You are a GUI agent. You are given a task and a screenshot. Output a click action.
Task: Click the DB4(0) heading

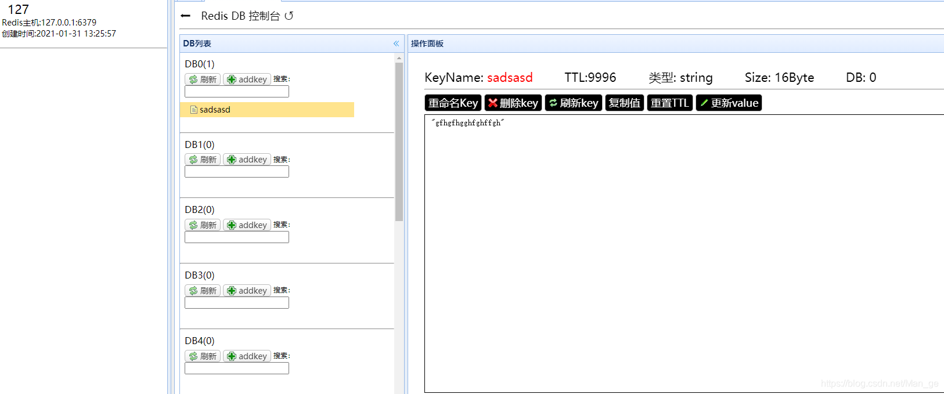pyautogui.click(x=200, y=341)
